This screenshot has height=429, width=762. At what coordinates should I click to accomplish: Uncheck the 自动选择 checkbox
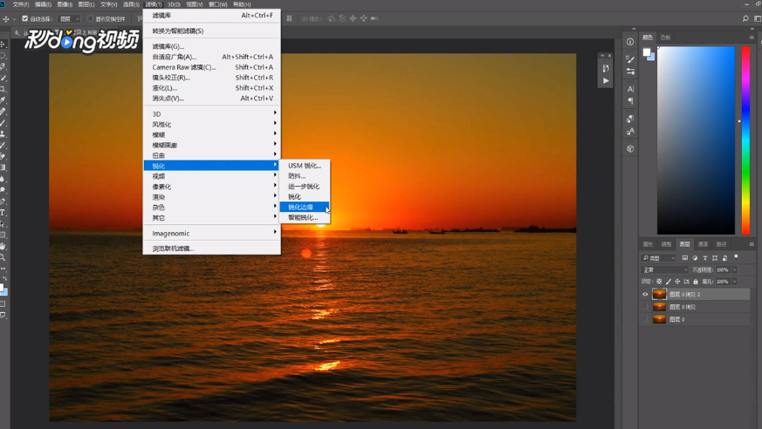click(x=24, y=18)
